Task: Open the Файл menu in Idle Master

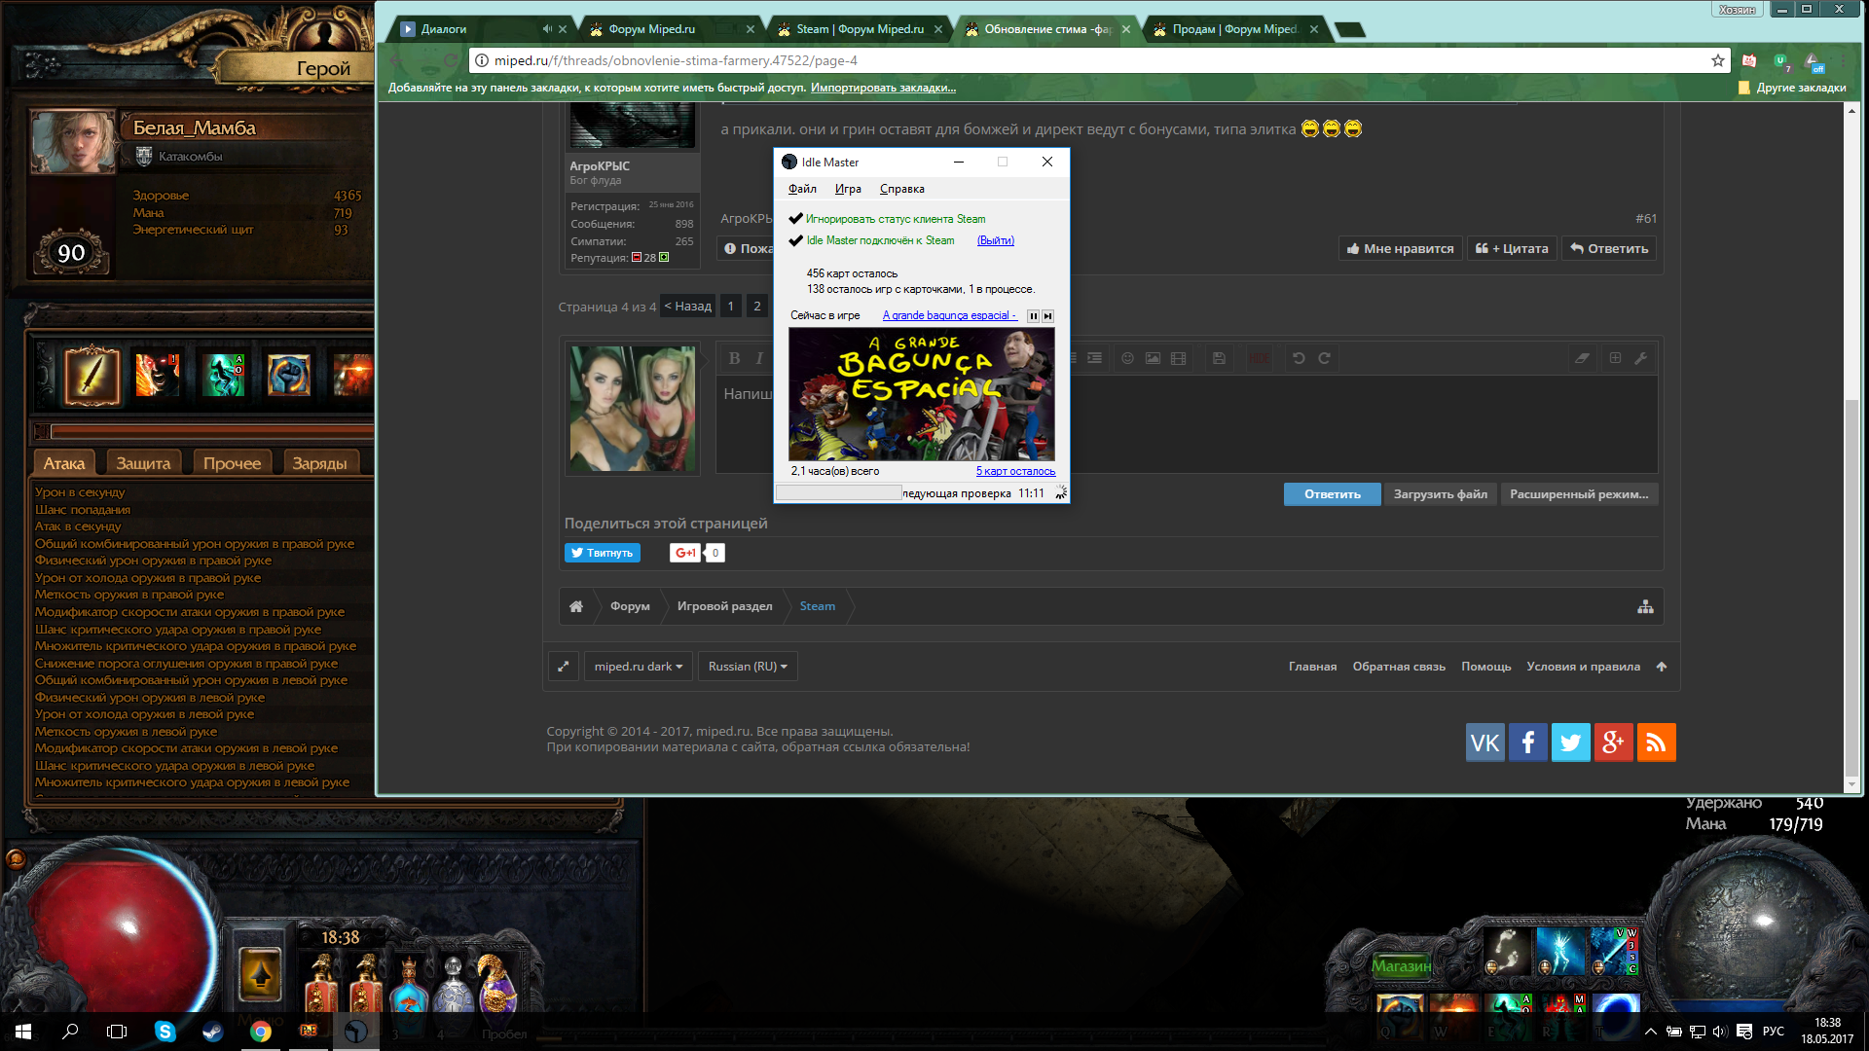Action: (802, 189)
